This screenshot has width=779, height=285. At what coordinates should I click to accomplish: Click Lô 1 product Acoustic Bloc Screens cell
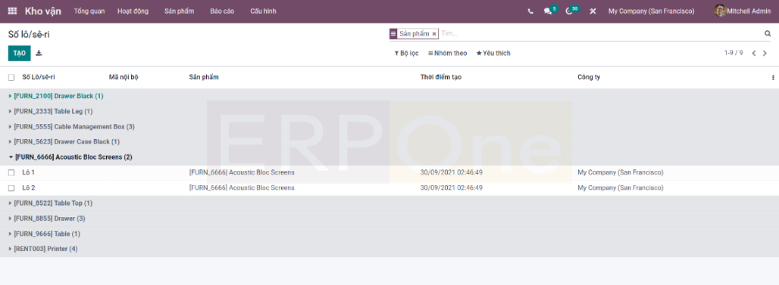242,172
